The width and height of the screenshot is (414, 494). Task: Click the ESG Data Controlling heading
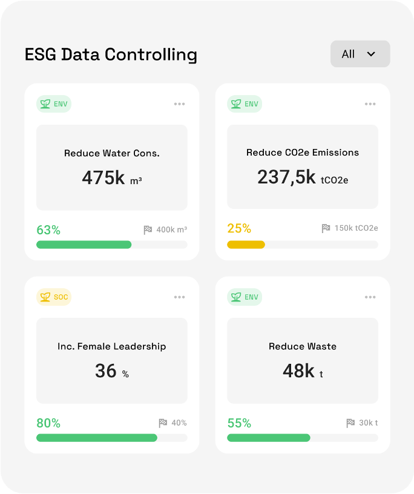[x=111, y=54]
